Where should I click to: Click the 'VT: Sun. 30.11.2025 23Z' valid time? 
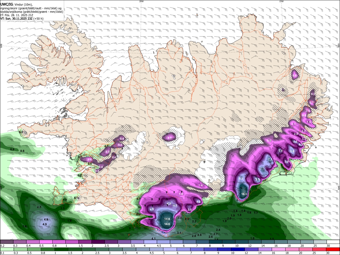point(16,19)
